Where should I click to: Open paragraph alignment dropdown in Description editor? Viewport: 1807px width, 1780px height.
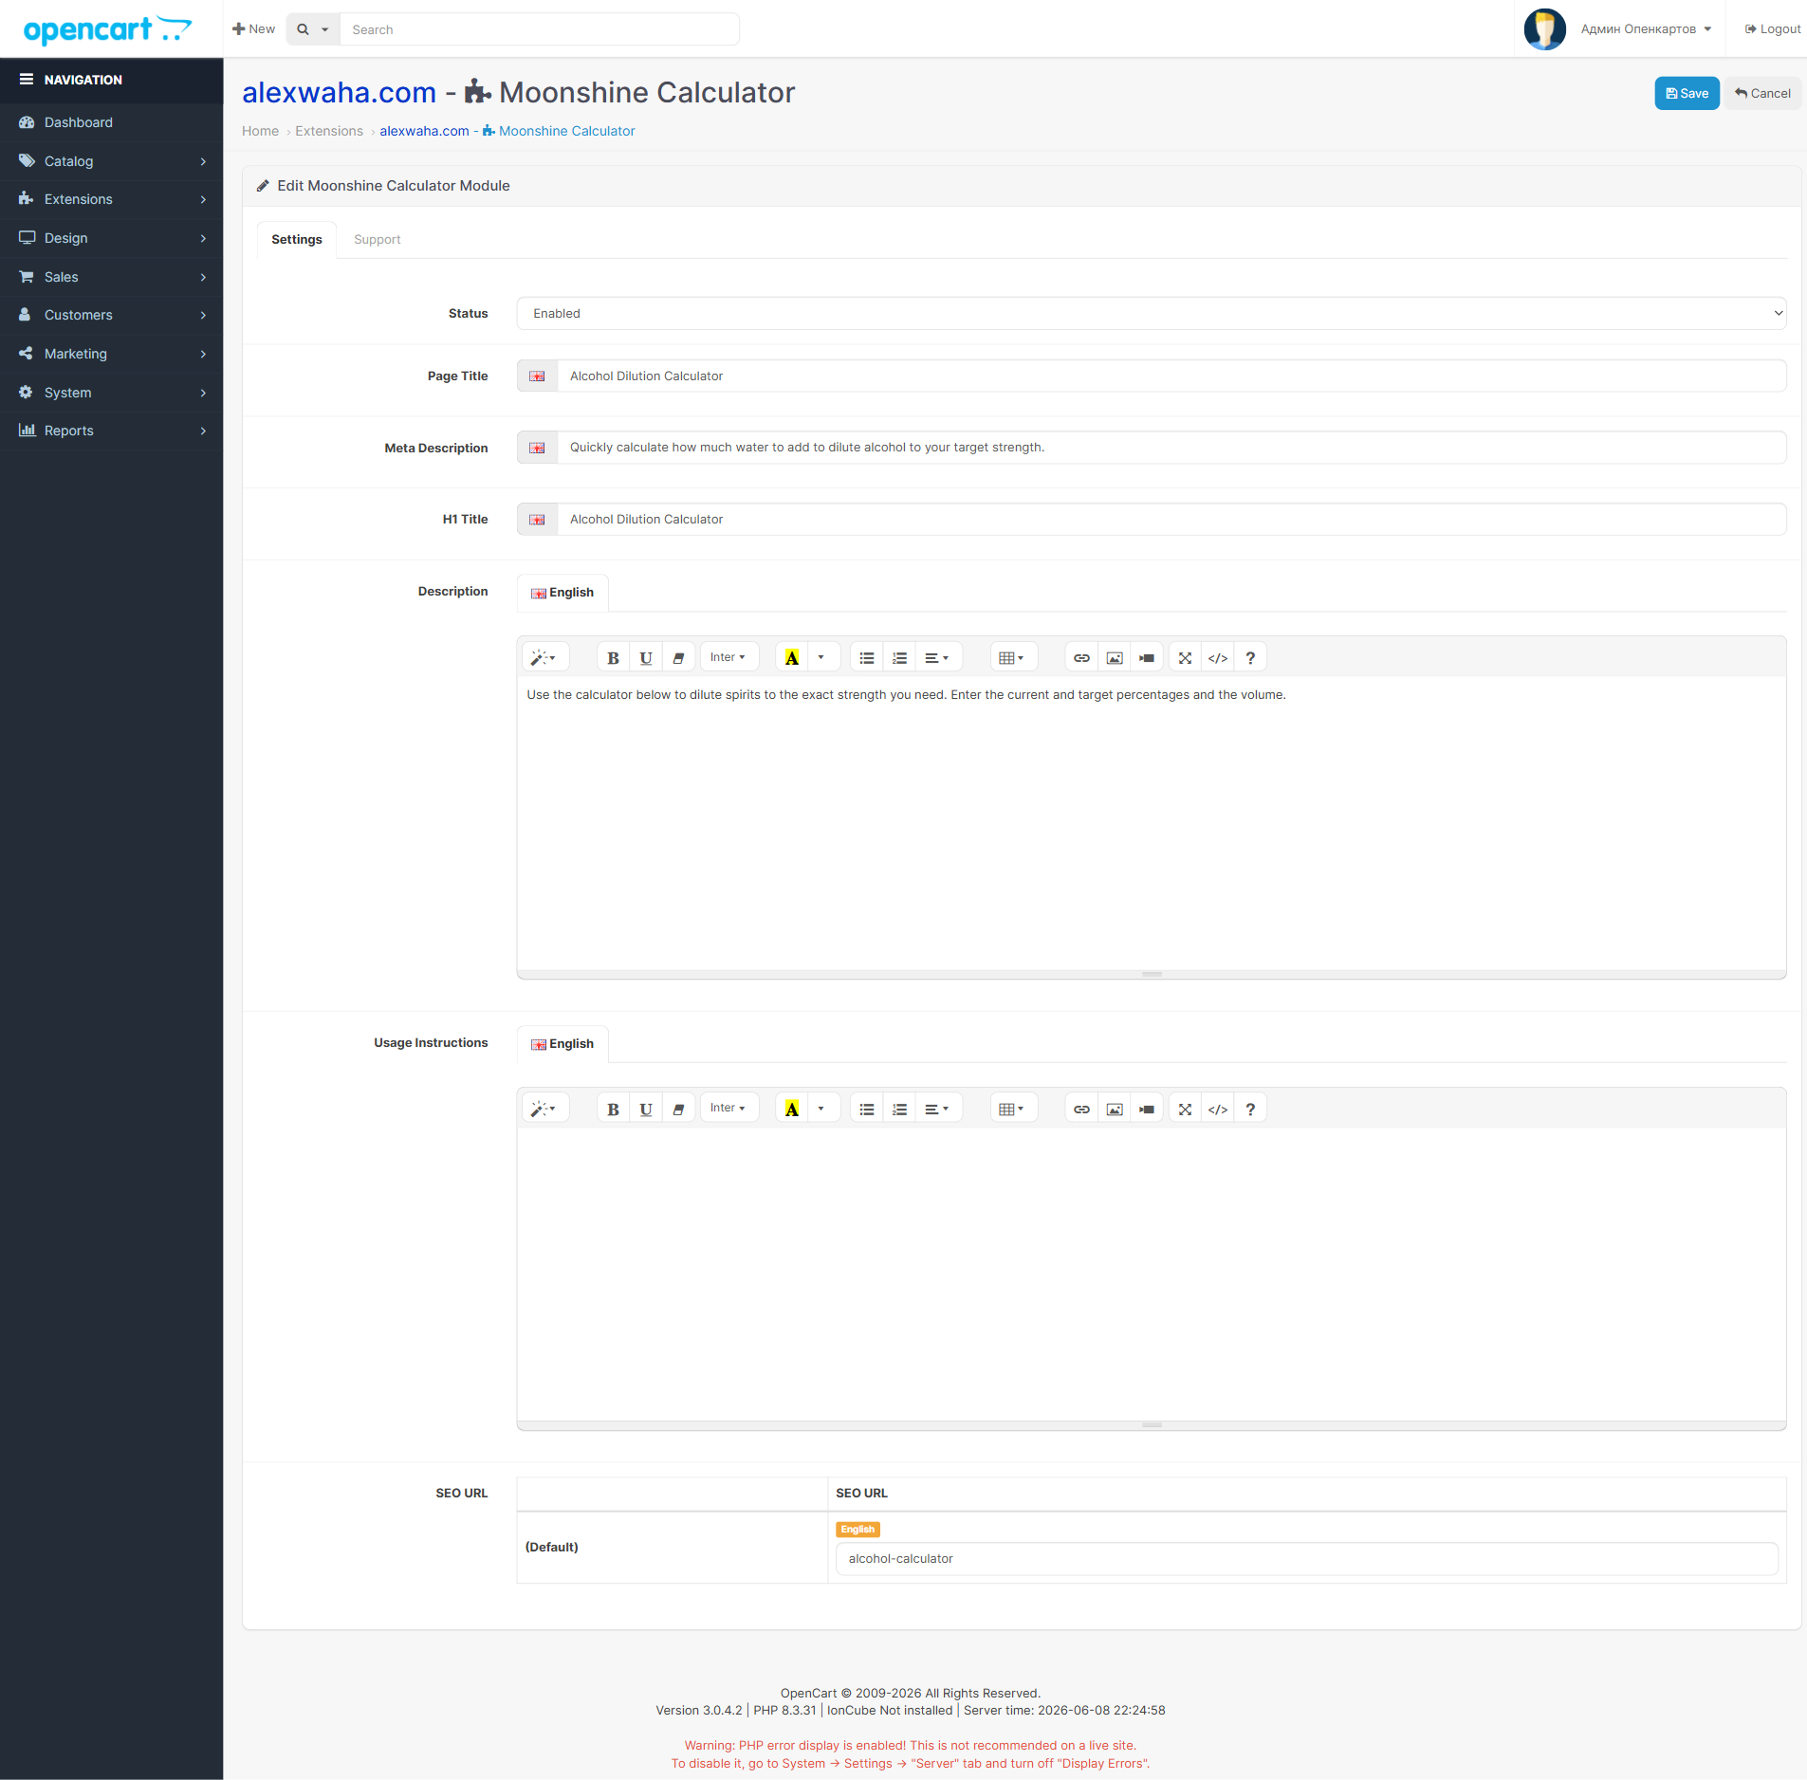pyautogui.click(x=938, y=657)
